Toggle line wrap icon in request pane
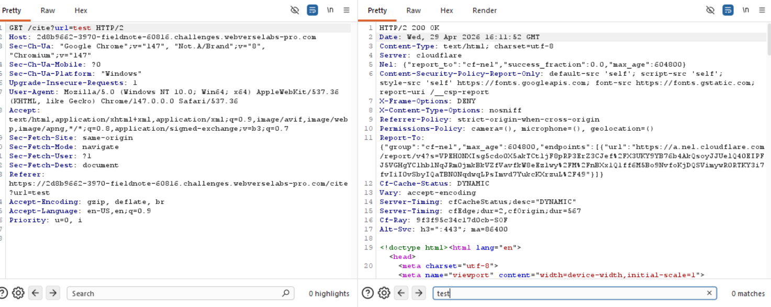Screen dimensions: 771x307 [312, 10]
